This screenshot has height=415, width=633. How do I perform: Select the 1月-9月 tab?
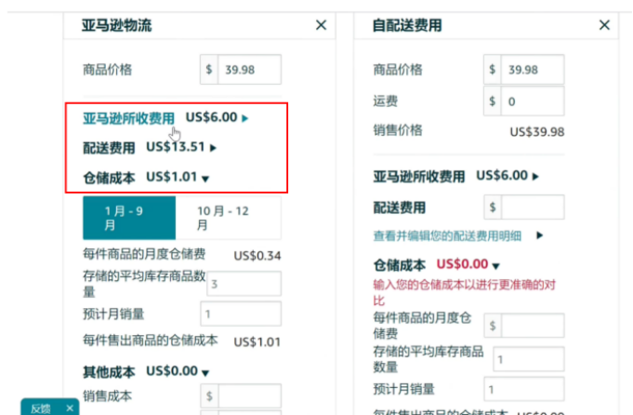coord(129,218)
